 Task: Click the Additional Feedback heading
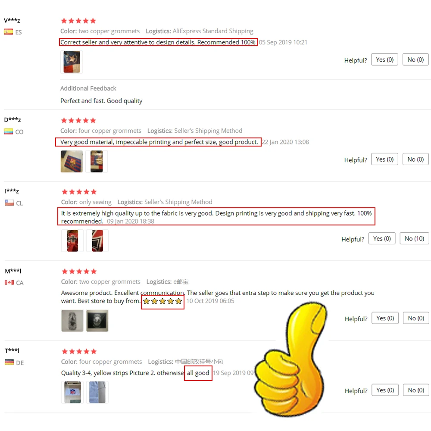(x=88, y=88)
